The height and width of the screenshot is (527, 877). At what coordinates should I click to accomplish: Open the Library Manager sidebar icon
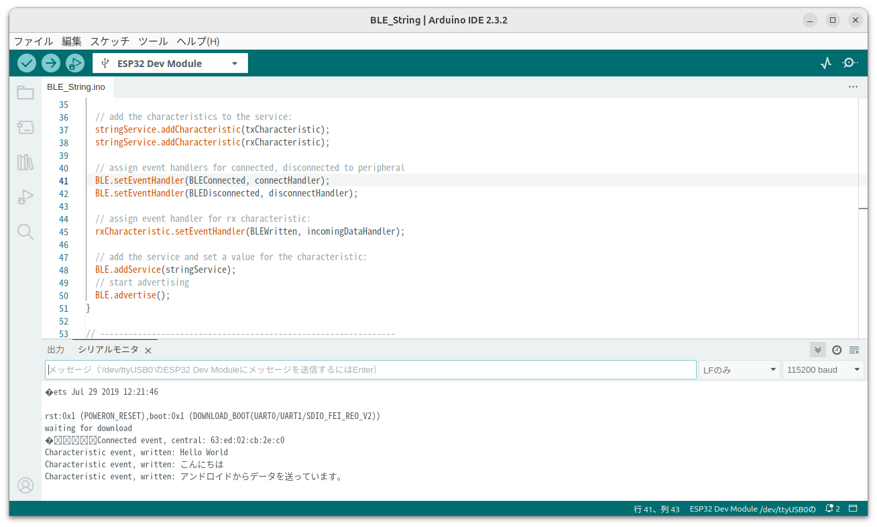[25, 162]
